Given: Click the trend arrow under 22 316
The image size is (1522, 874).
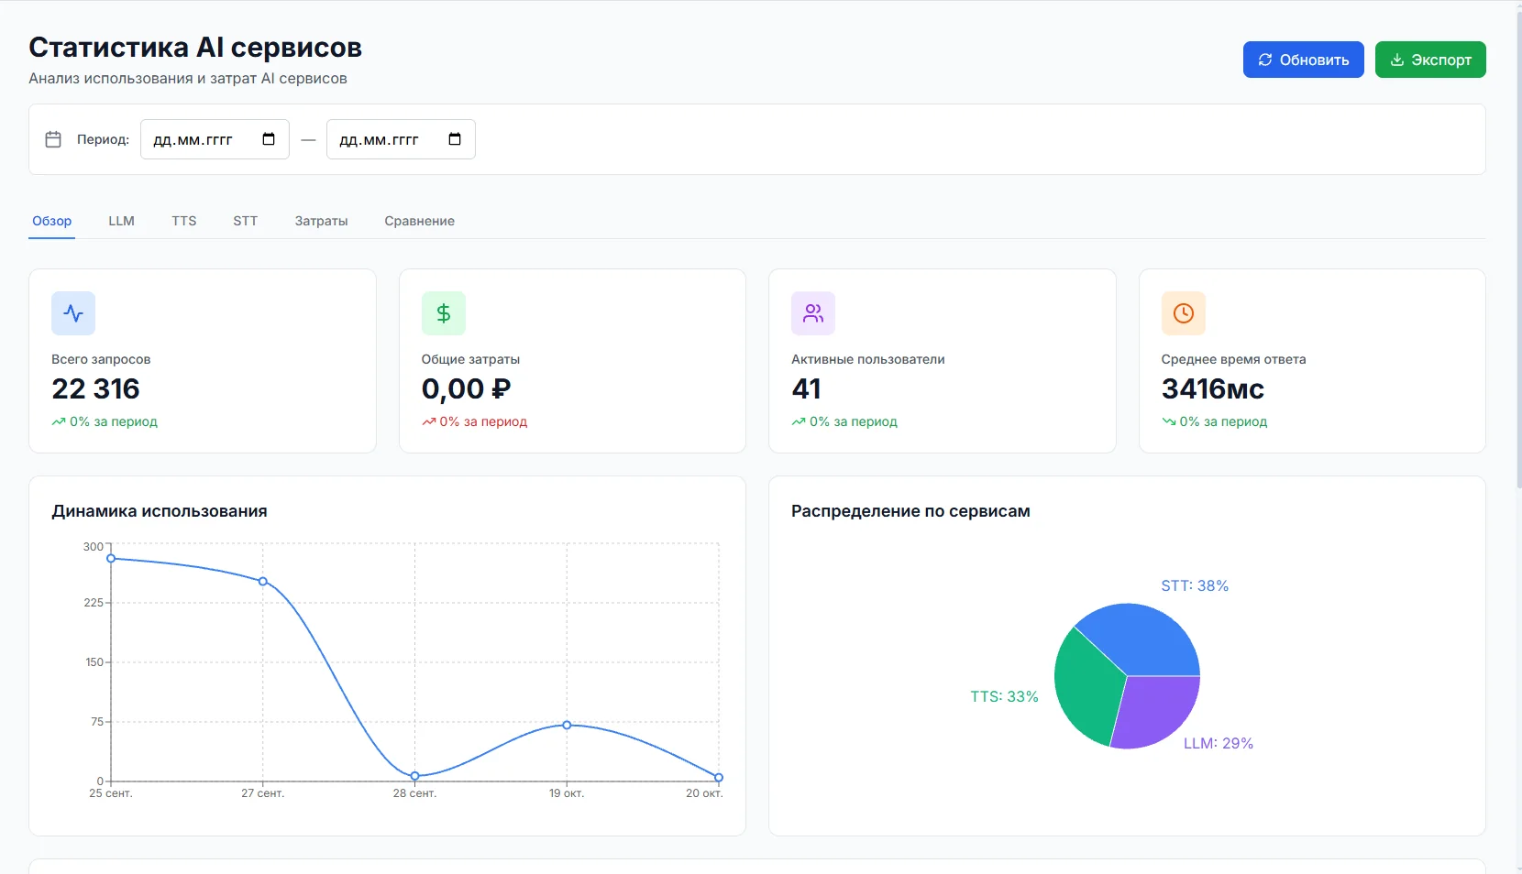Looking at the screenshot, I should pyautogui.click(x=59, y=422).
